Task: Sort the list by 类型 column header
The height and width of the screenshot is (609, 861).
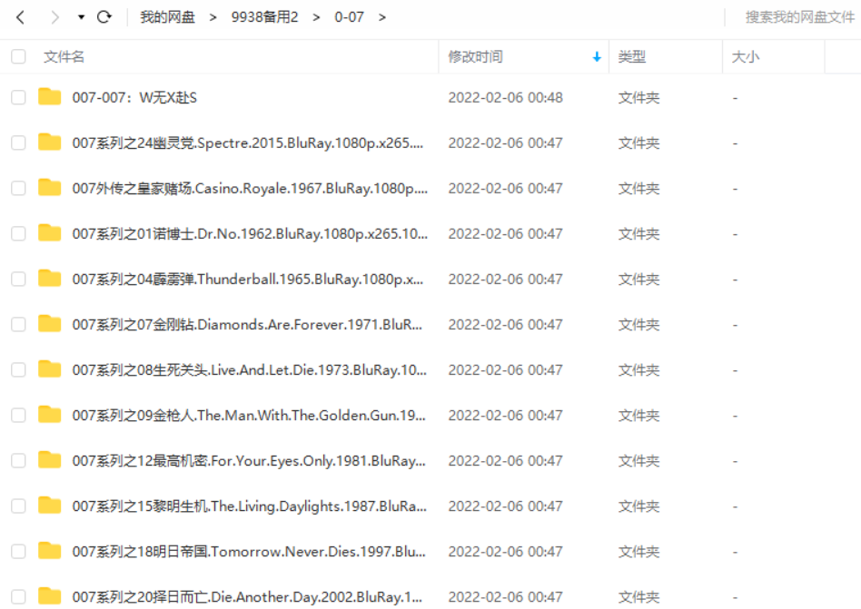Action: (x=632, y=56)
